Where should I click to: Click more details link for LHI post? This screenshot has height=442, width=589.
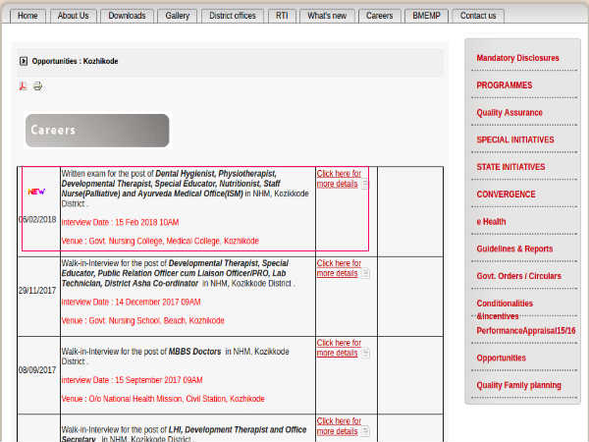pyautogui.click(x=339, y=426)
